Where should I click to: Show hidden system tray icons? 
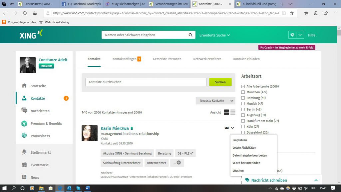[270, 188]
